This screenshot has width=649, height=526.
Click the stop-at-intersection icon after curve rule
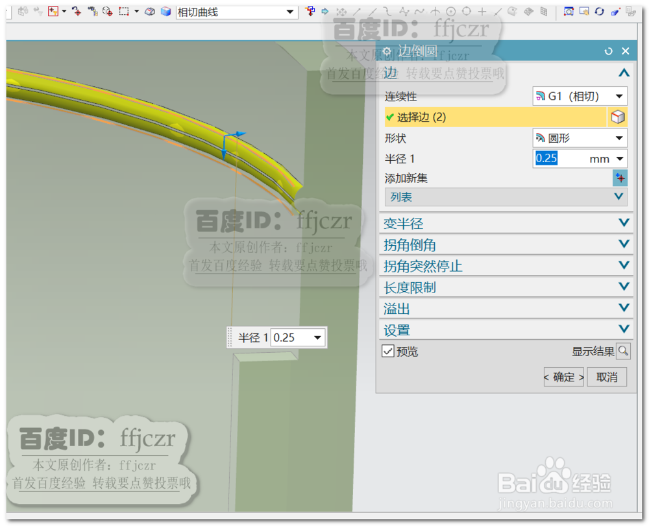pos(310,11)
